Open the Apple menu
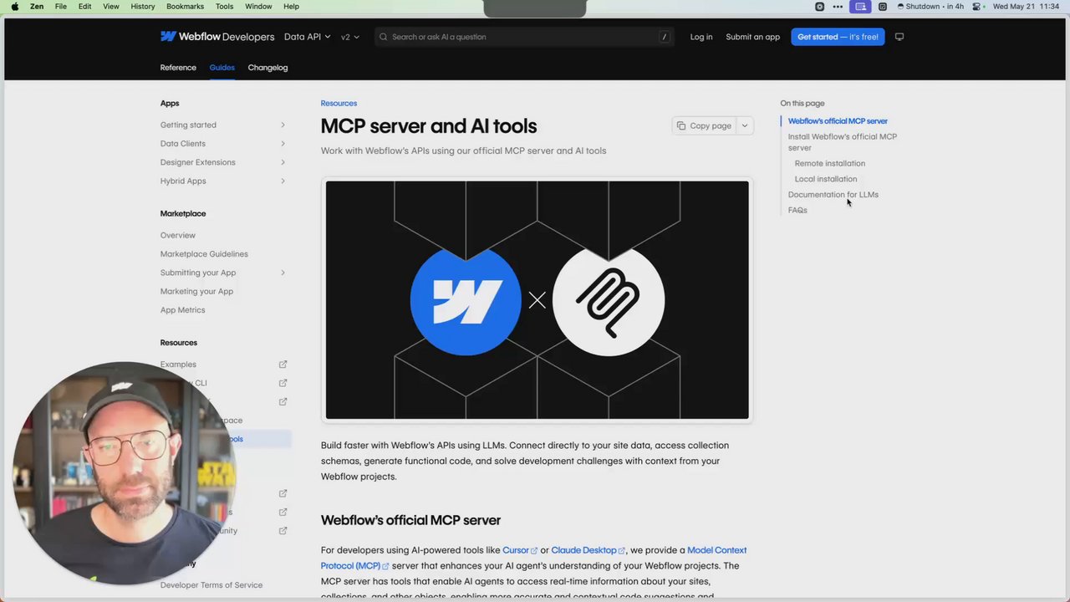 15,6
